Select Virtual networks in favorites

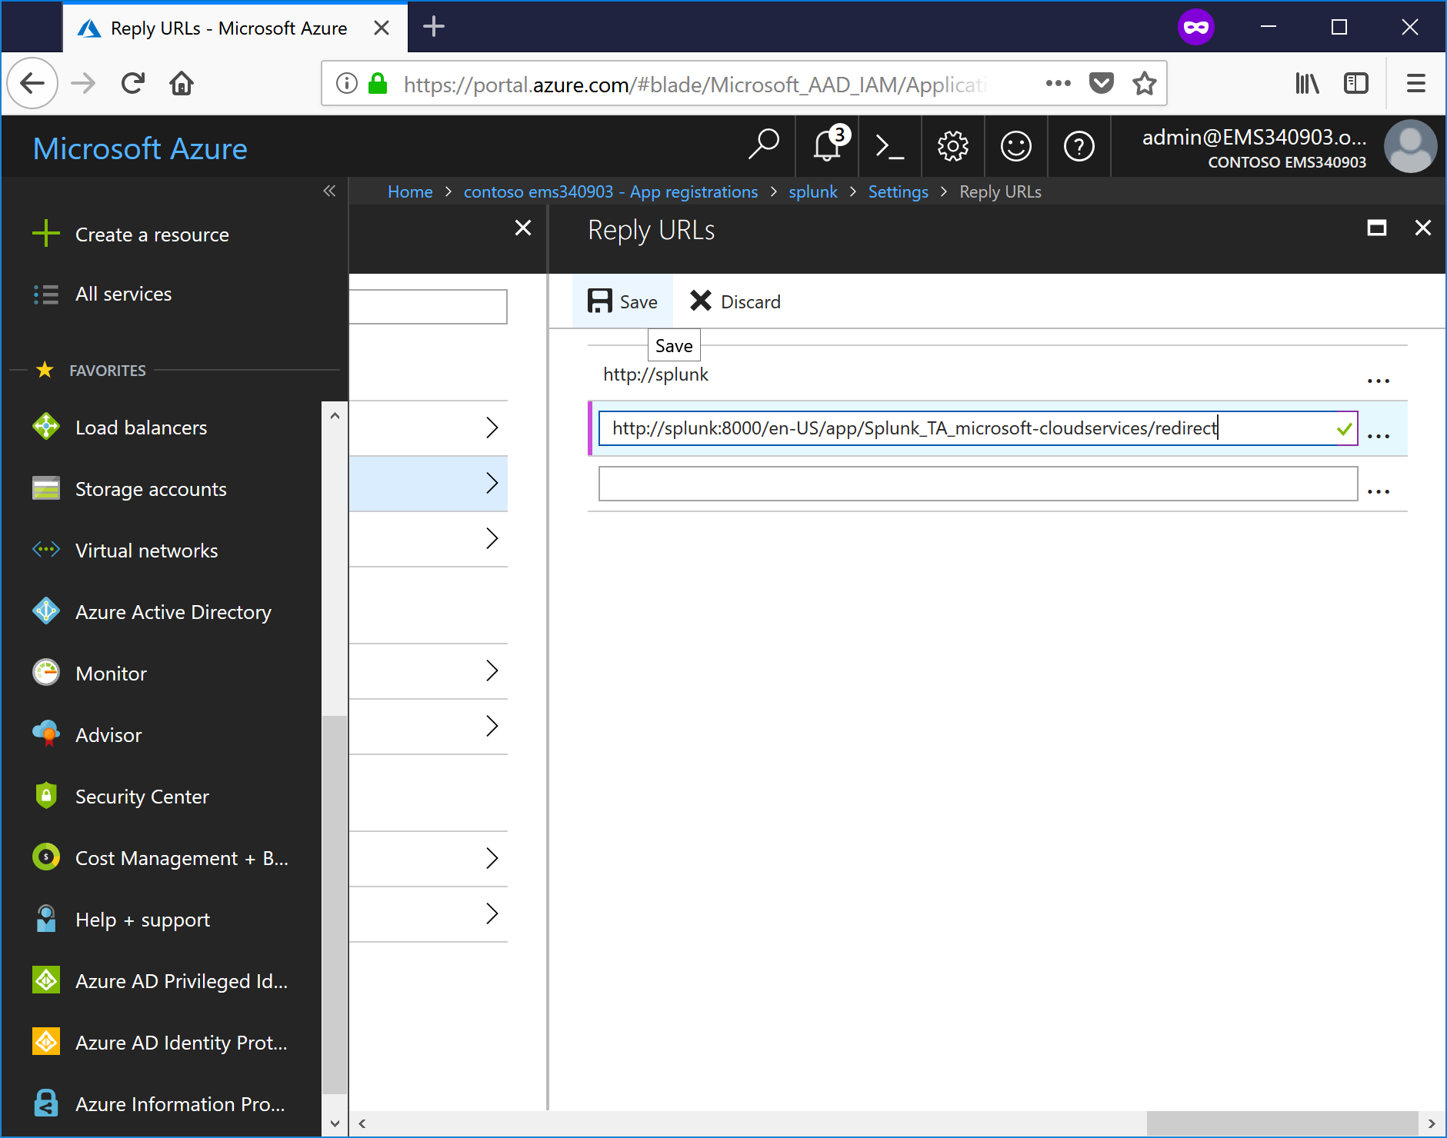point(146,550)
